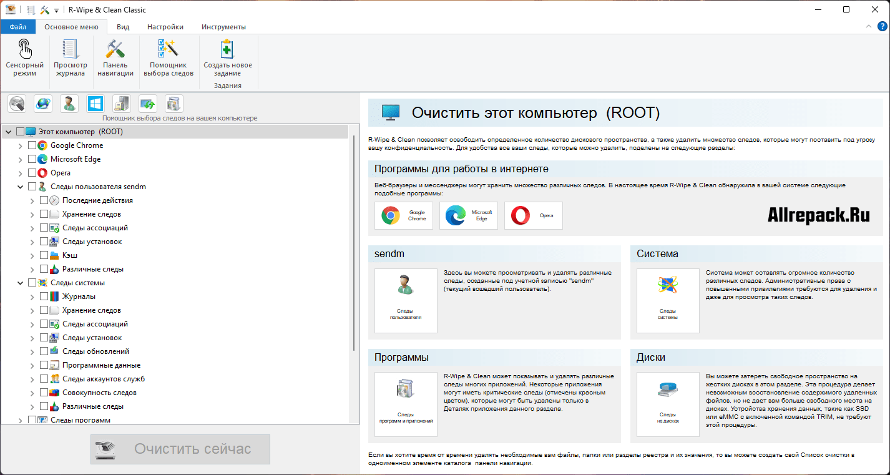The height and width of the screenshot is (475, 890).
Task: Expand Google Chrome tree node
Action: coord(21,145)
